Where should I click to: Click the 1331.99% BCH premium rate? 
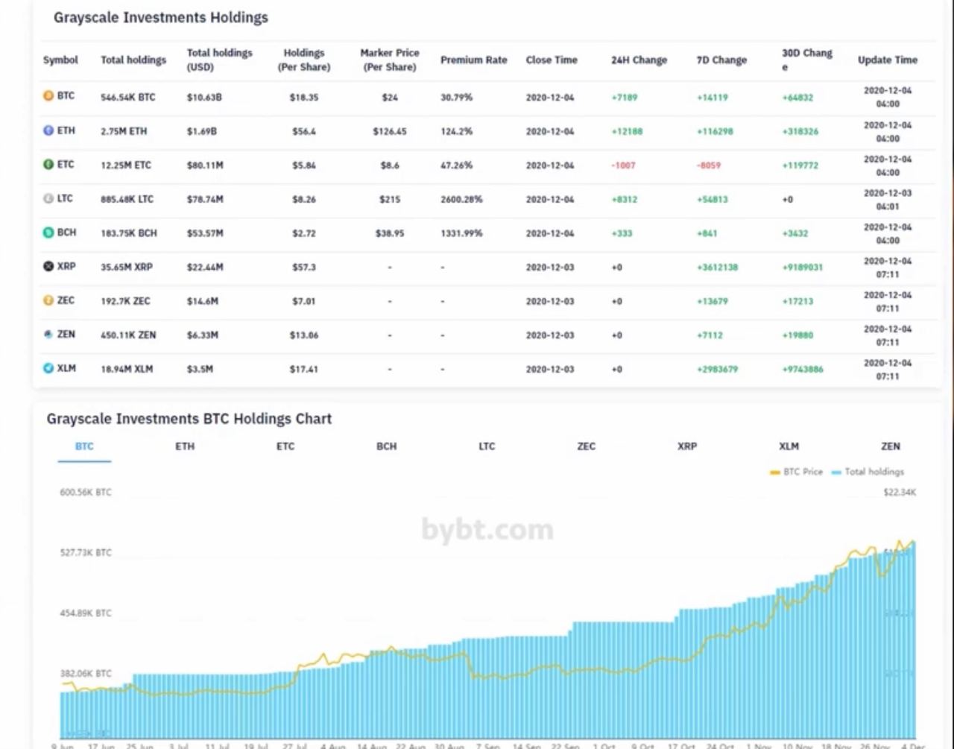461,233
